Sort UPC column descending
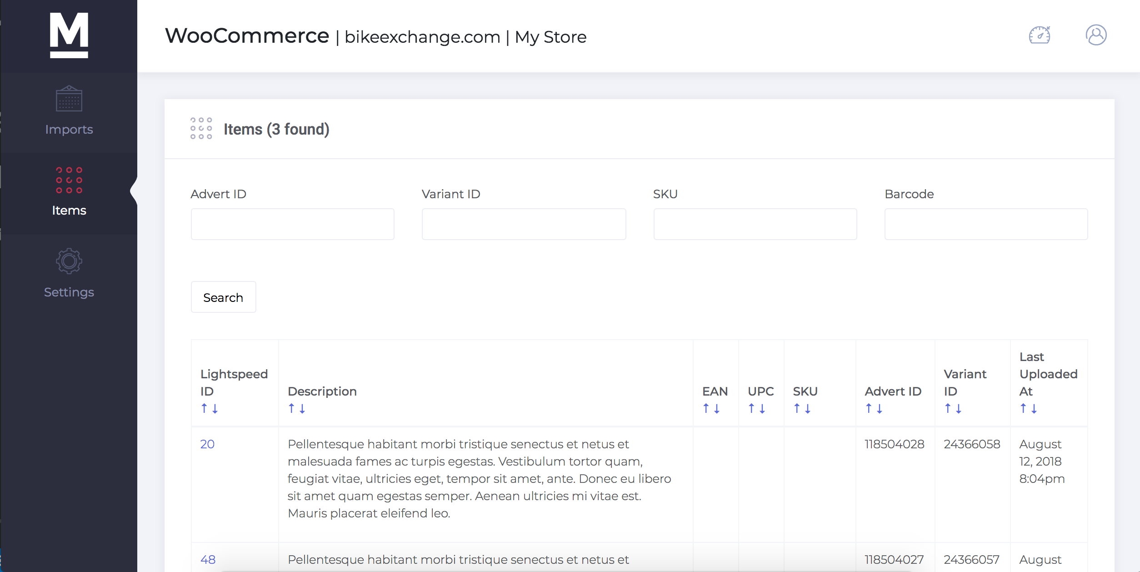 click(x=762, y=408)
